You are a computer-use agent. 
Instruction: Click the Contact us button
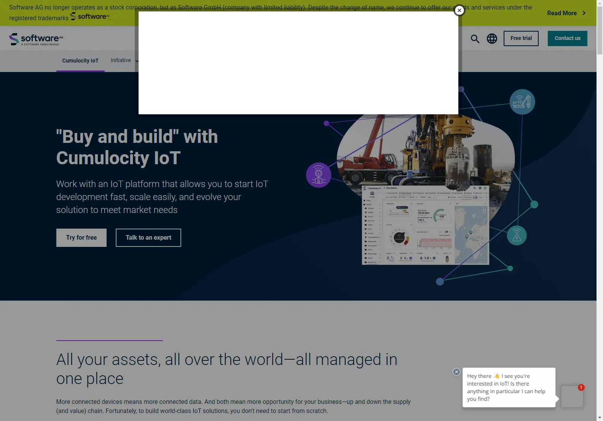pyautogui.click(x=568, y=38)
